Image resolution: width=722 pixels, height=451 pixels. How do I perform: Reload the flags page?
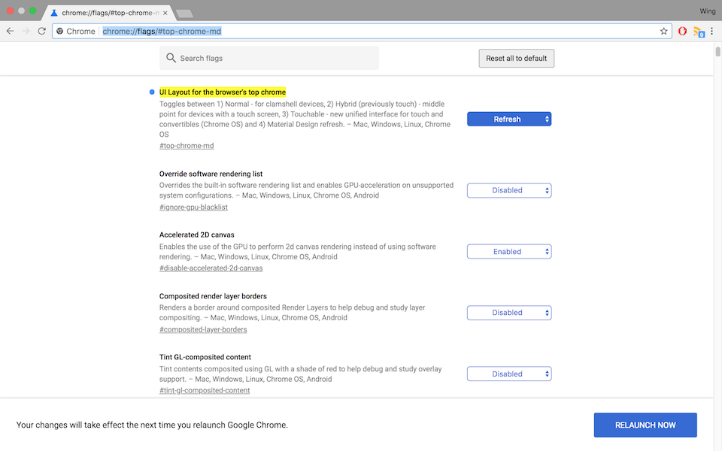click(x=42, y=31)
